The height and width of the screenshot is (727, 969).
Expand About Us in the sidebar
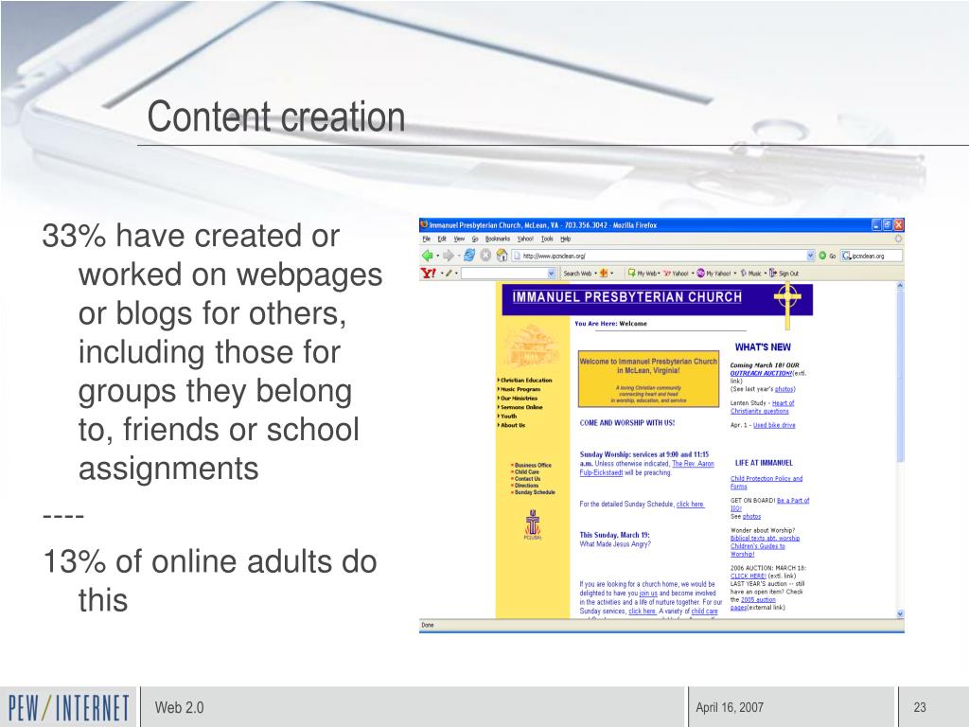(512, 425)
